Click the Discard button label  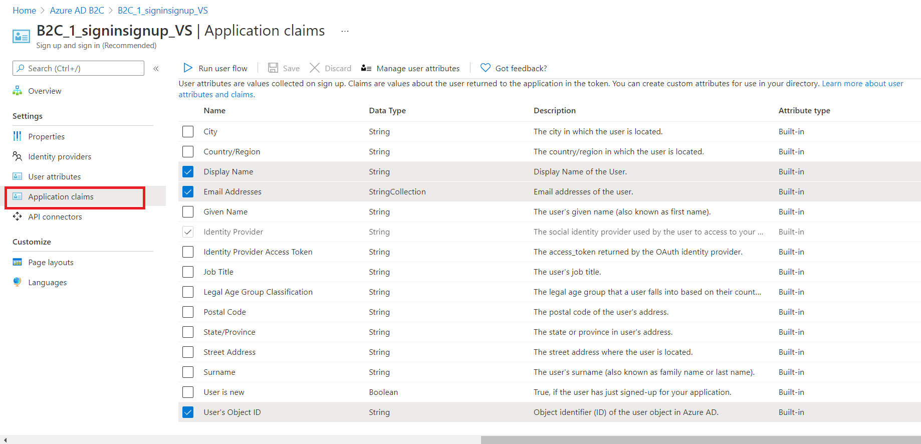(x=338, y=69)
